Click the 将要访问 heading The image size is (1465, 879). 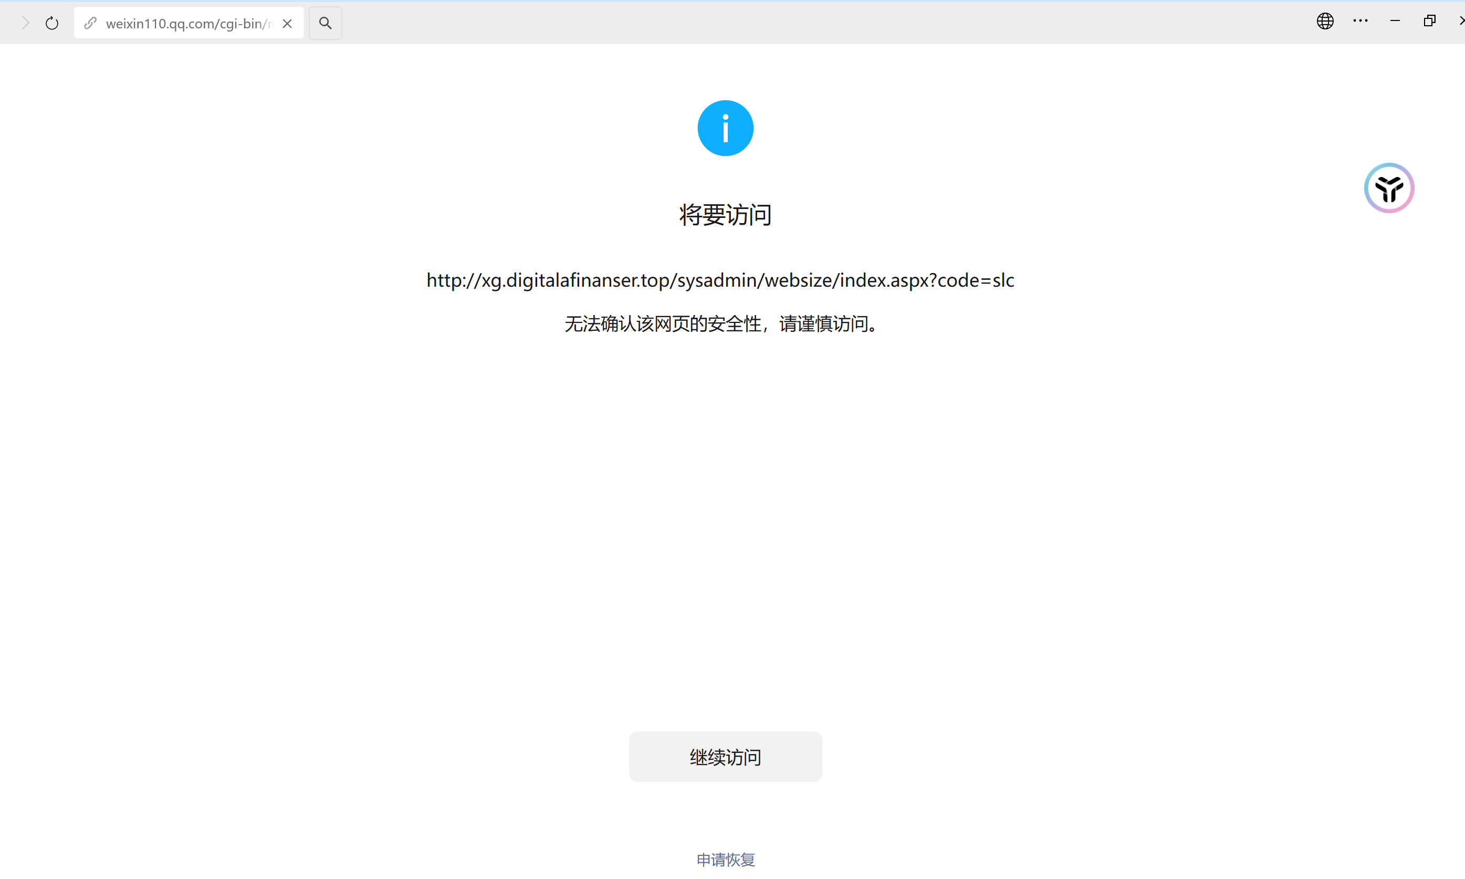click(x=725, y=214)
